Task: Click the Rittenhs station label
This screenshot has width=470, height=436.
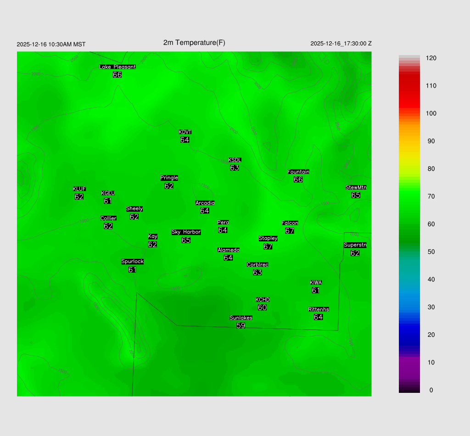Action: (x=319, y=309)
